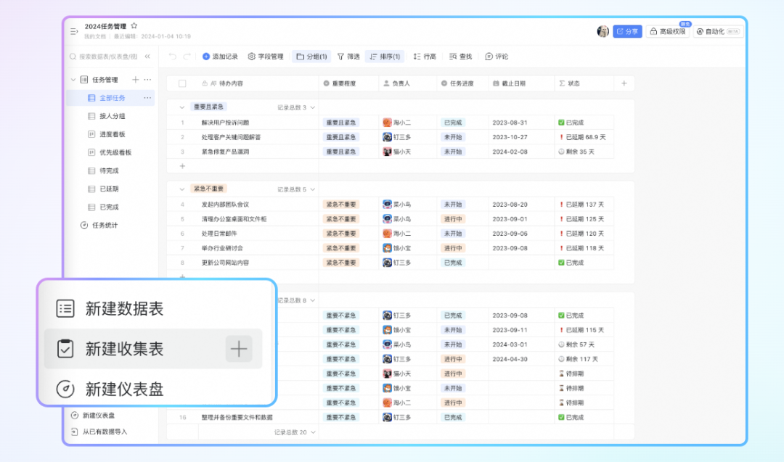Expand the 记录总数 3 summary dropdown
The width and height of the screenshot is (784, 462).
pyautogui.click(x=313, y=107)
